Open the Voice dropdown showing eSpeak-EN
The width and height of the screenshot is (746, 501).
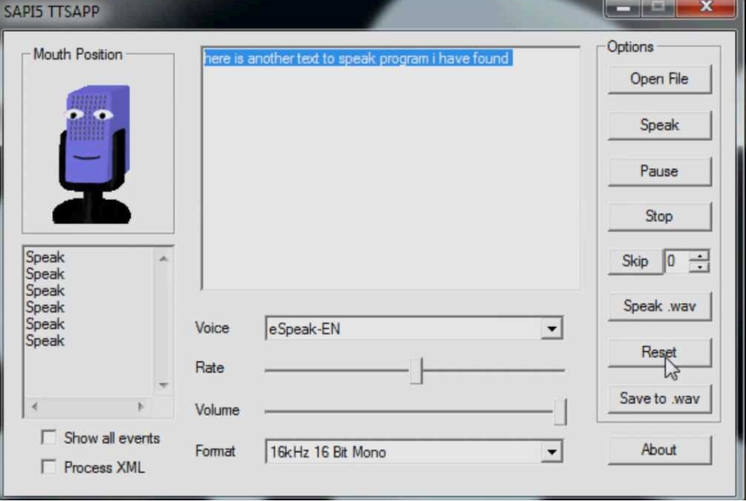(552, 328)
